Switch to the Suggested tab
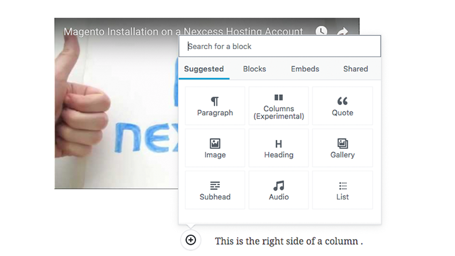 pos(204,69)
